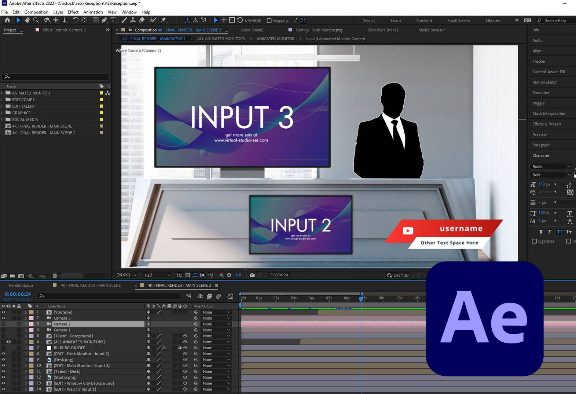The width and height of the screenshot is (576, 394).
Task: Select the Eraser tool
Action: [x=142, y=20]
